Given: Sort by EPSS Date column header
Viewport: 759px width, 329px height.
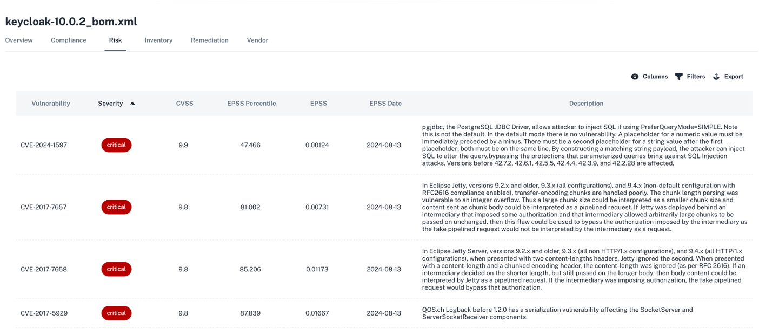Looking at the screenshot, I should [x=385, y=104].
